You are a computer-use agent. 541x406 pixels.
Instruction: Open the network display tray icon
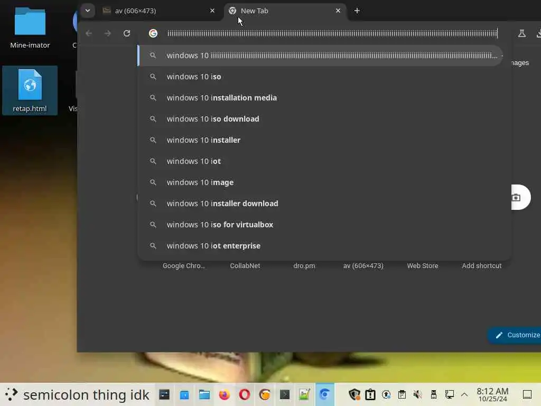(x=450, y=394)
